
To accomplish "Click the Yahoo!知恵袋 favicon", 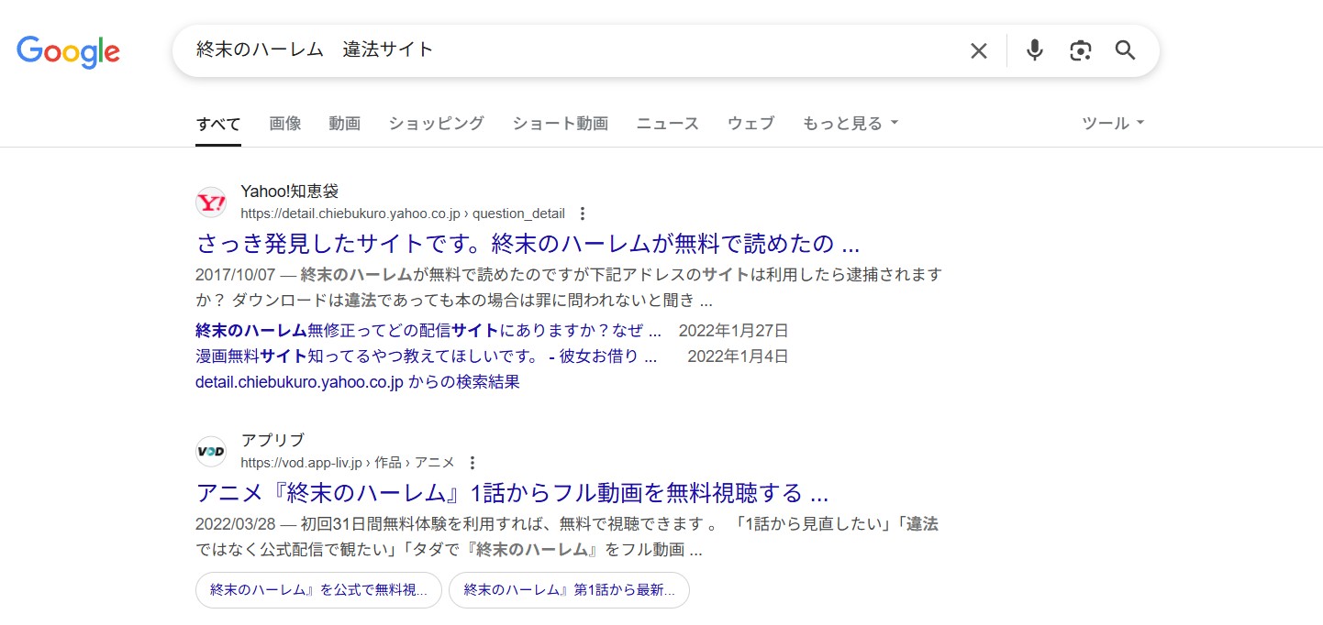I will (x=210, y=203).
